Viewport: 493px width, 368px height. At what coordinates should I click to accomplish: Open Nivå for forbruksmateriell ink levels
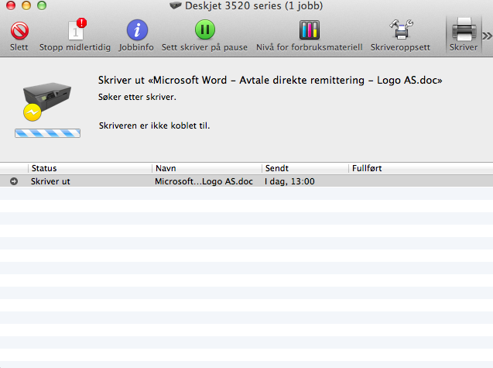coord(310,30)
